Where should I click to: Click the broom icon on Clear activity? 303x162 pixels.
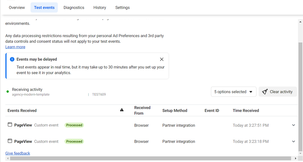tap(265, 92)
